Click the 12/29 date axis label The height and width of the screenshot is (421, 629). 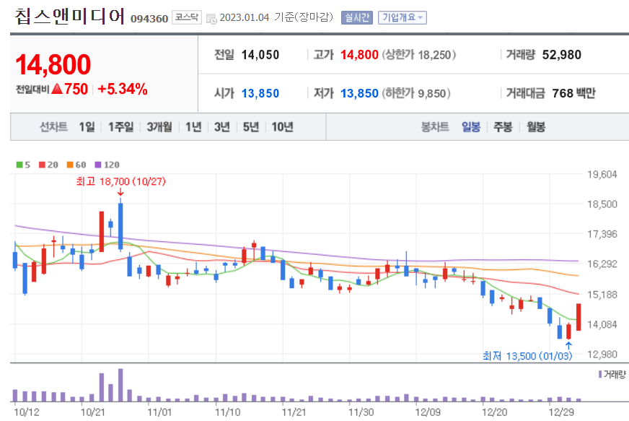pyautogui.click(x=561, y=412)
